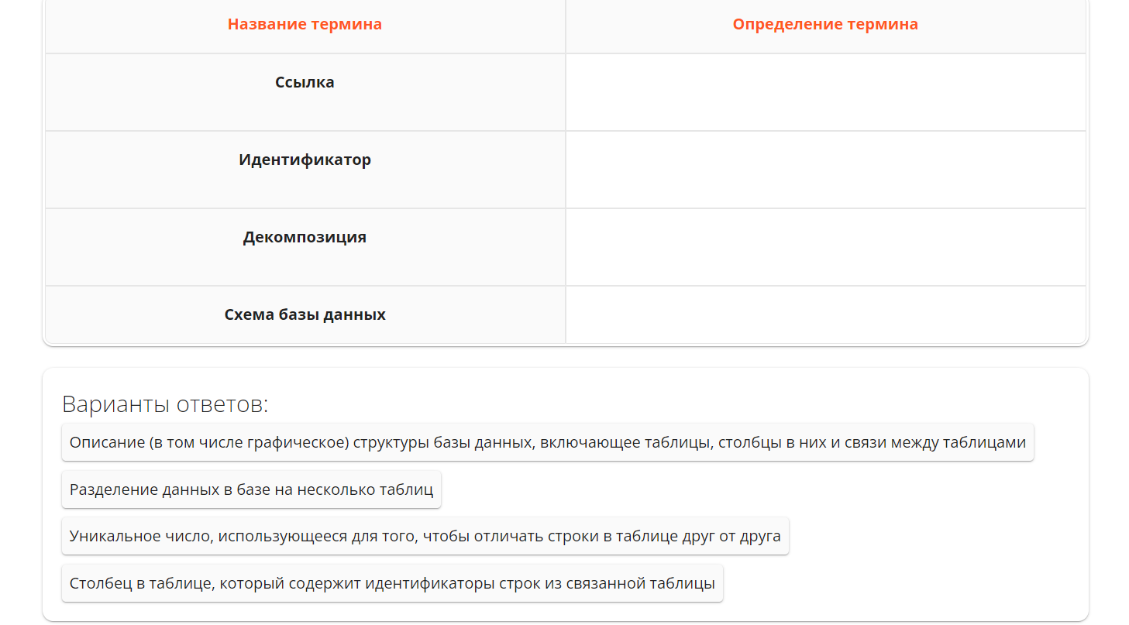This screenshot has height=625, width=1129.
Task: Pick the 'Разделение данных в базе' answer option
Action: [x=251, y=489]
